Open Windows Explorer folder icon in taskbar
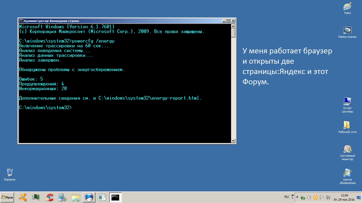 coord(76,197)
